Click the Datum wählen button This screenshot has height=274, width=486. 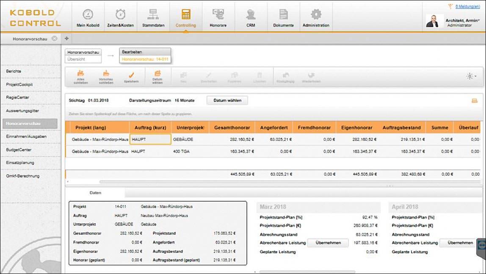point(227,100)
